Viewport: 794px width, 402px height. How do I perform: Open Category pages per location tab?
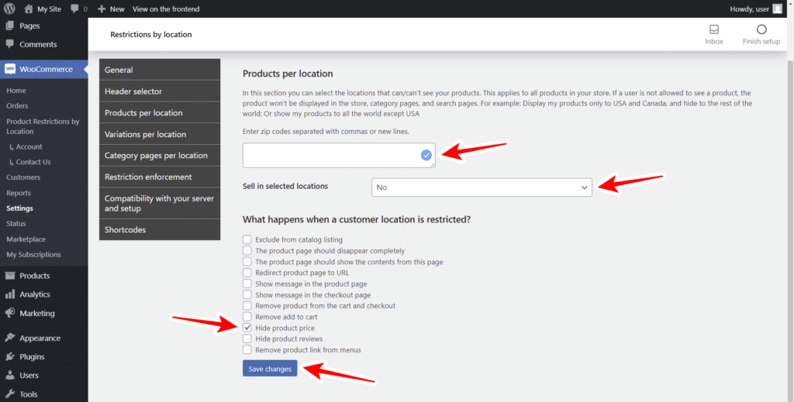point(160,156)
